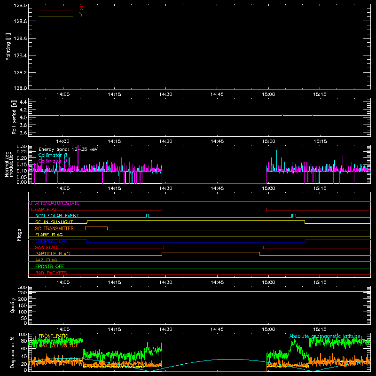Click the yellow FRONT_RATIO legend
Viewport: 376px width, 376px height.
coord(54,336)
